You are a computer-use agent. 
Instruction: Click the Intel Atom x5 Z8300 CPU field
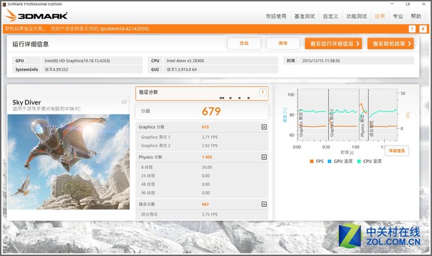(221, 61)
